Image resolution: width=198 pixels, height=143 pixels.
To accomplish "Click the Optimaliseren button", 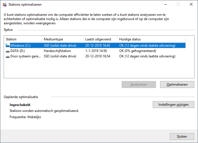I will tap(177, 84).
